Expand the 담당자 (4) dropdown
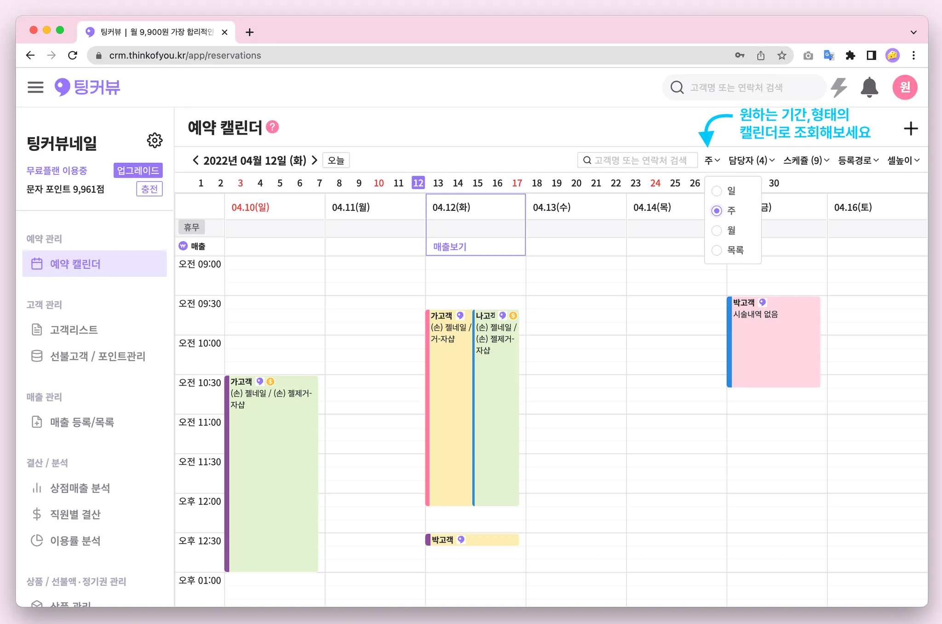942x624 pixels. click(x=751, y=161)
